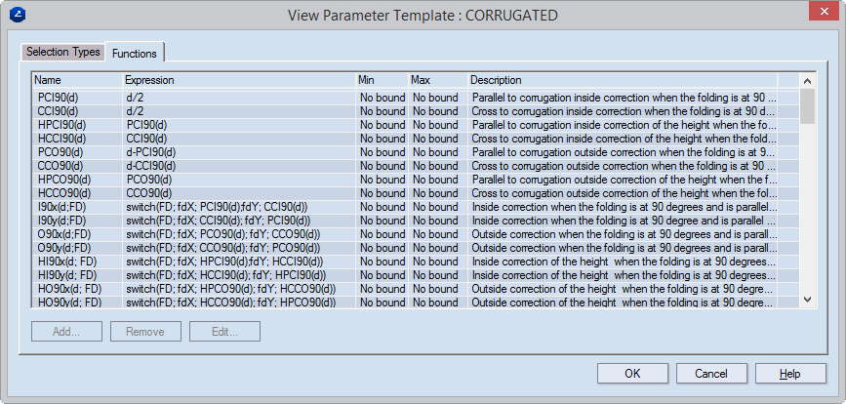
Task: Switch to the Selection Types tab
Action: [62, 52]
